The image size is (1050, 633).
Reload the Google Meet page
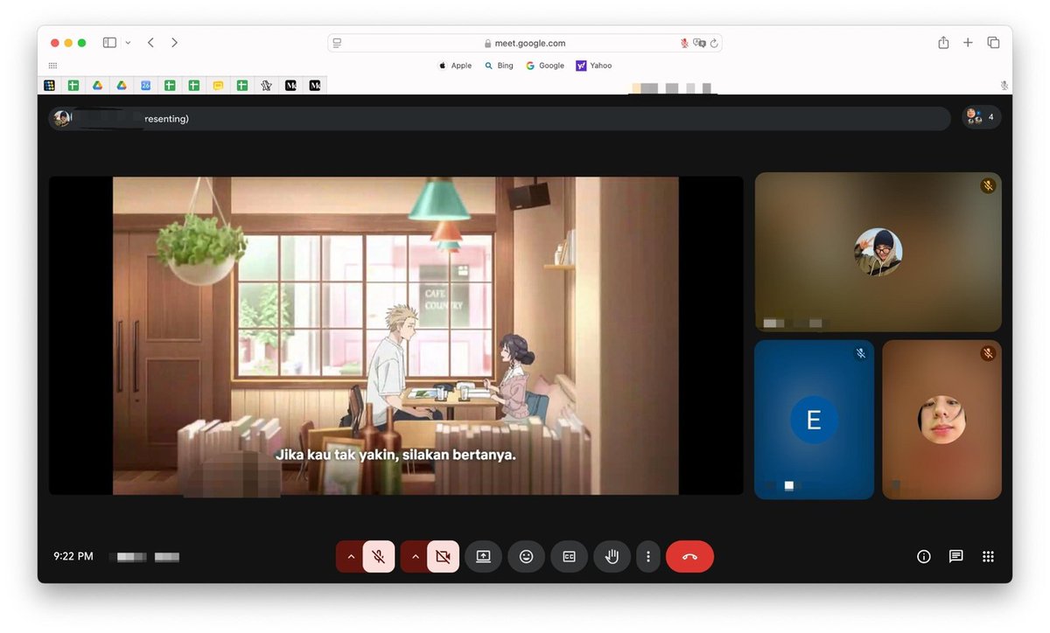tap(714, 43)
